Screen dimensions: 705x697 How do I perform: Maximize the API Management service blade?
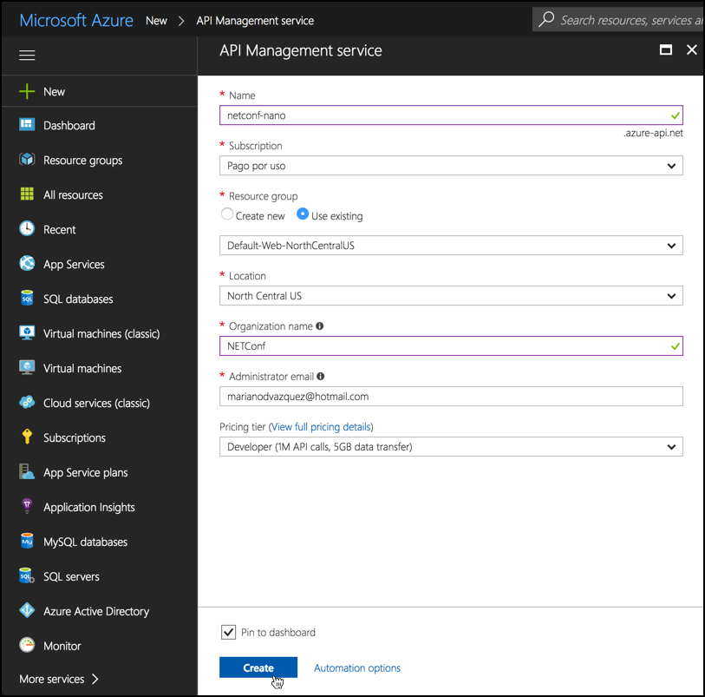(666, 49)
